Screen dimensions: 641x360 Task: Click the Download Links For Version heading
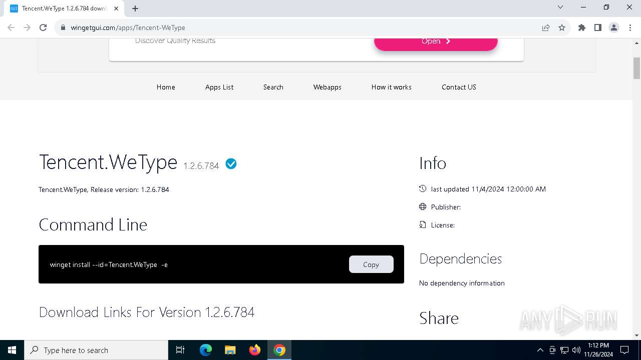point(147,312)
